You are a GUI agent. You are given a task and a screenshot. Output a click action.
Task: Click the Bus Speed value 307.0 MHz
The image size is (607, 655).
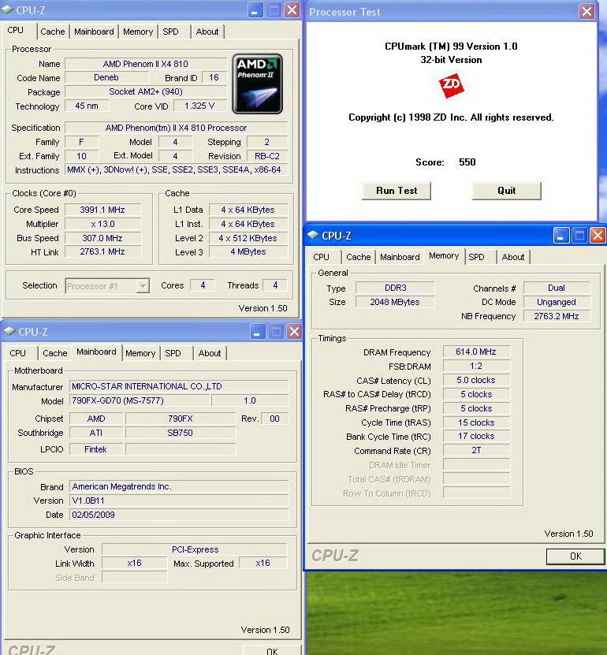tap(102, 238)
